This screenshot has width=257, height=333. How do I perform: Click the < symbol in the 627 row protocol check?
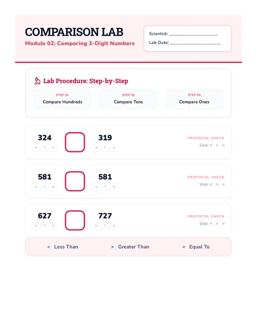coord(211,223)
